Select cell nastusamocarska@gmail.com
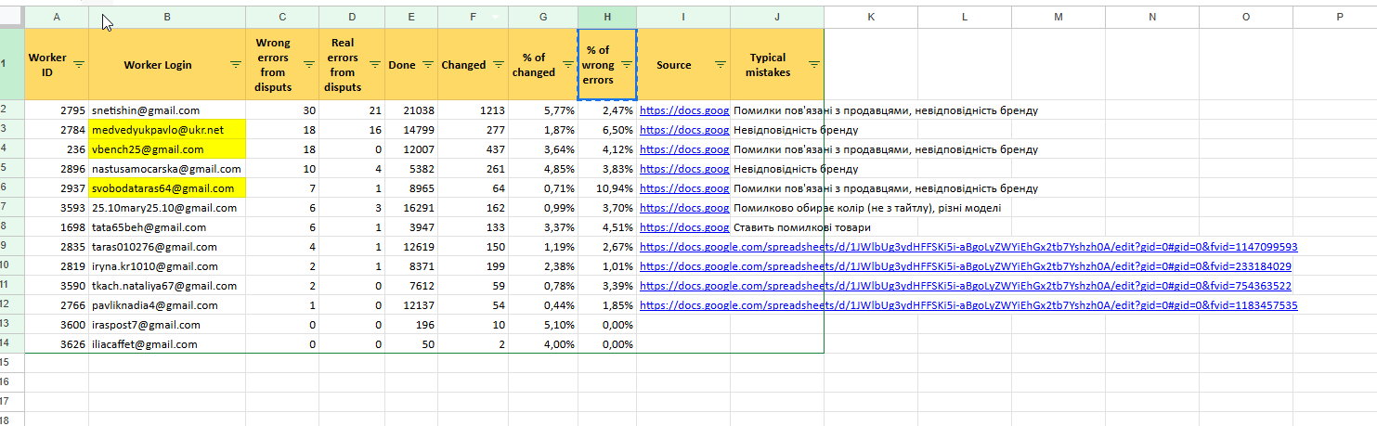Screen dimensions: 1377x426 167,169
